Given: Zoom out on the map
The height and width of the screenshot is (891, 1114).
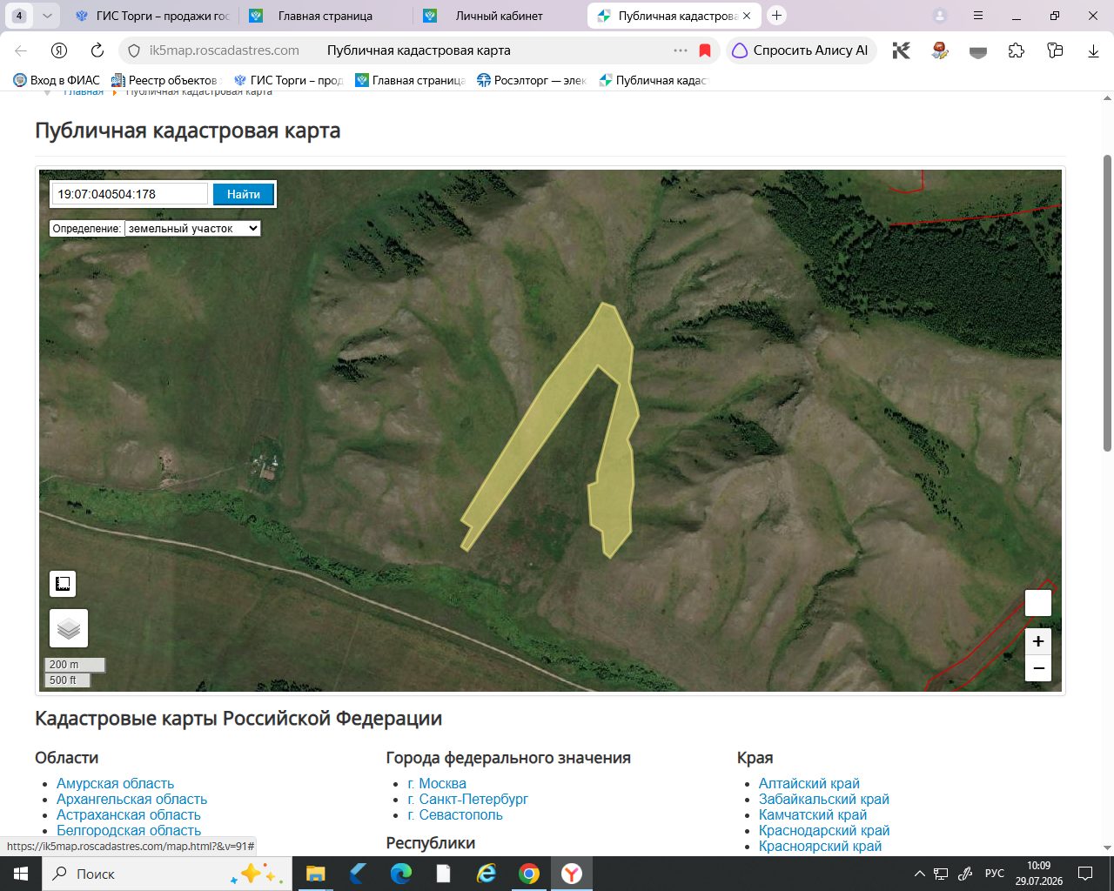Looking at the screenshot, I should pyautogui.click(x=1038, y=668).
